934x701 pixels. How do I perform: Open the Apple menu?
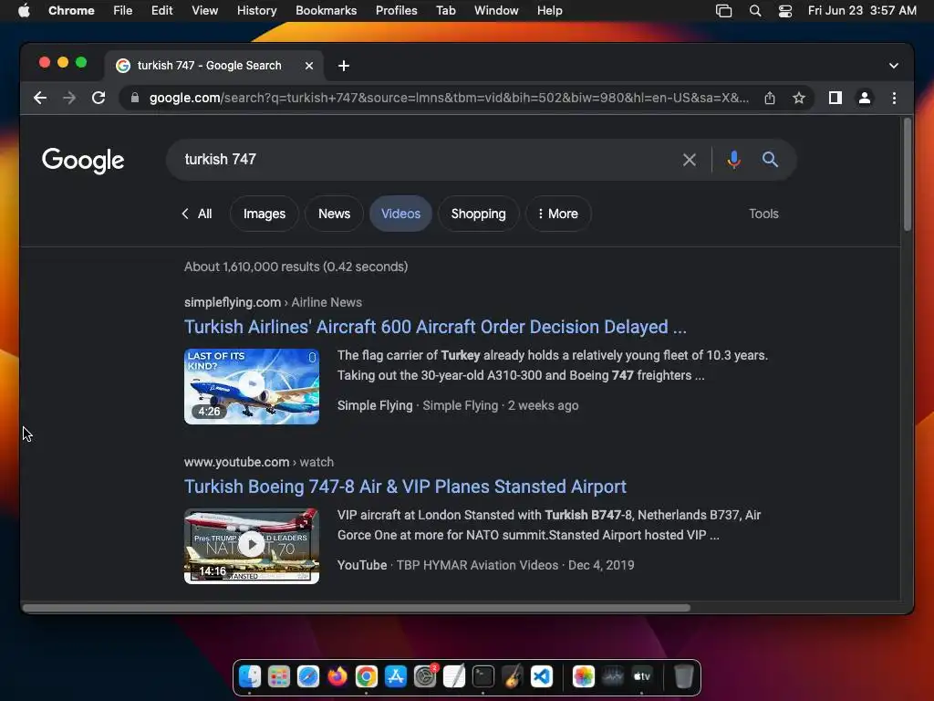click(24, 10)
